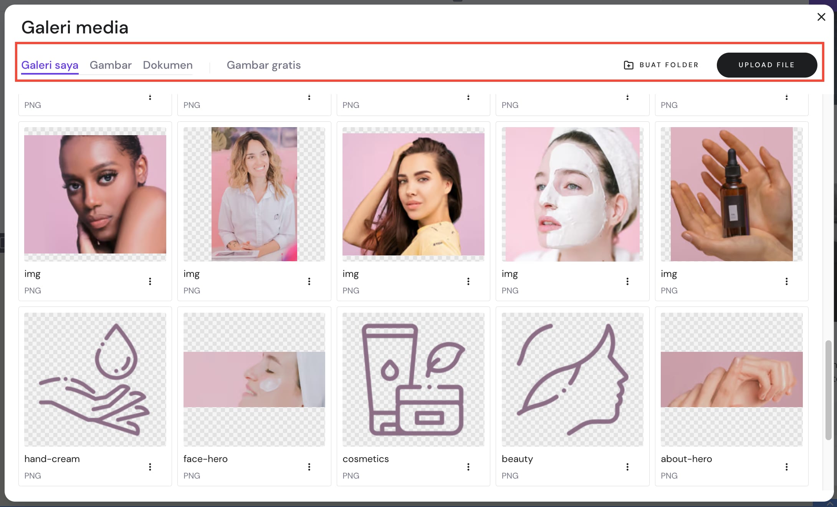Open options menu for about-hero image
The height and width of the screenshot is (507, 837).
[x=786, y=467]
